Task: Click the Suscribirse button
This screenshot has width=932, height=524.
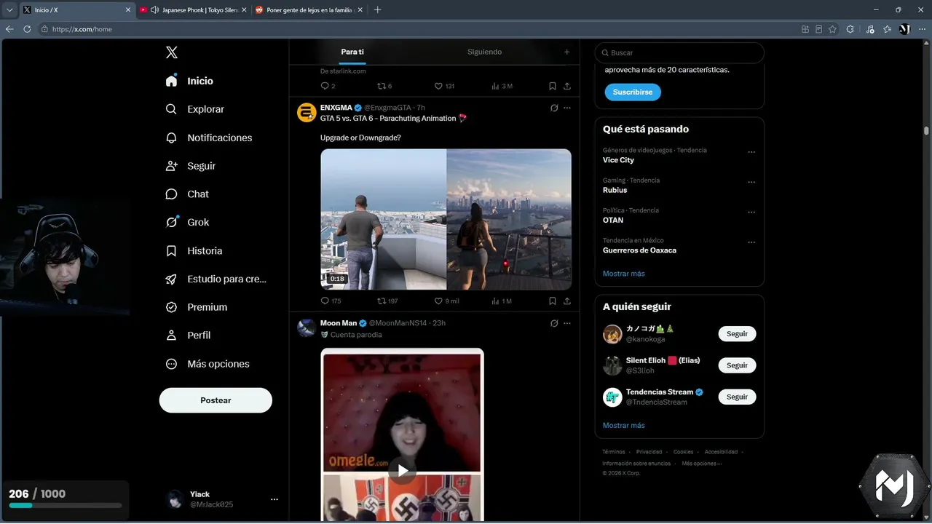Action: (x=633, y=92)
